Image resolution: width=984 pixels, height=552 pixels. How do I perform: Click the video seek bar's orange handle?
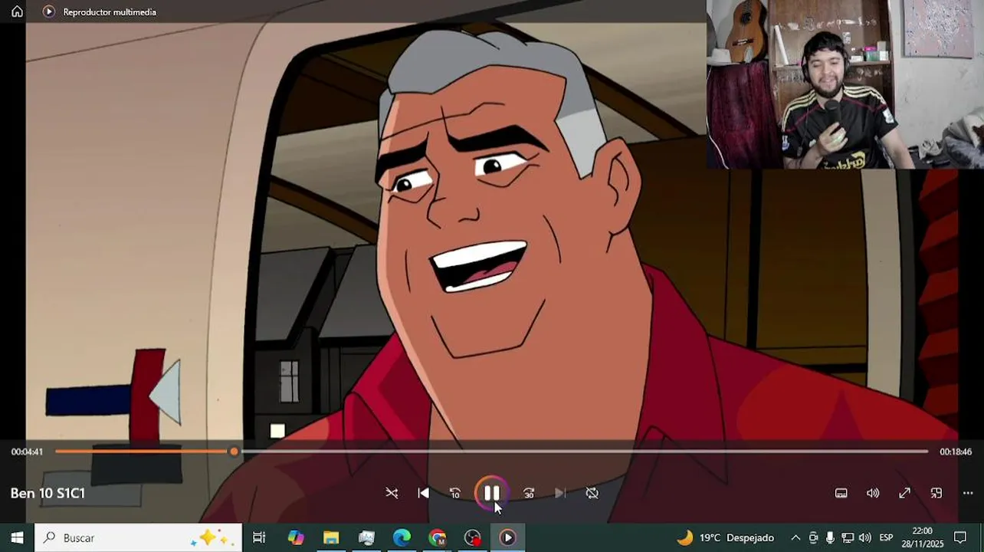tap(234, 452)
